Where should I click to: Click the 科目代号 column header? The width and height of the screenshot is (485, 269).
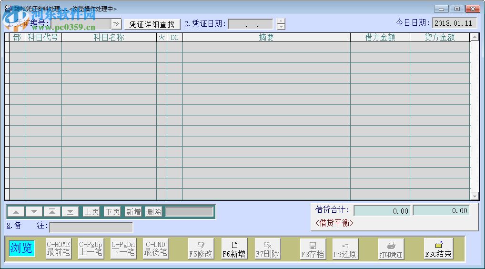tap(43, 38)
